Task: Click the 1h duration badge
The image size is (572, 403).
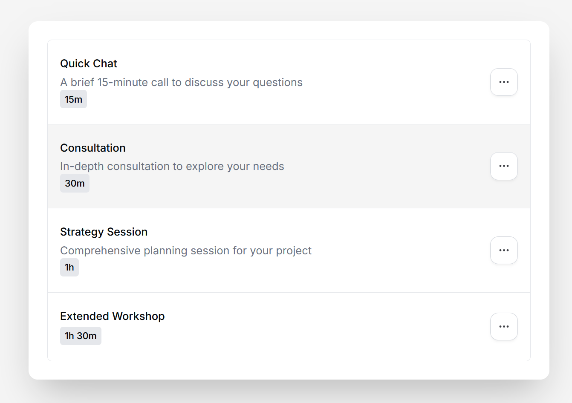Action: 69,268
